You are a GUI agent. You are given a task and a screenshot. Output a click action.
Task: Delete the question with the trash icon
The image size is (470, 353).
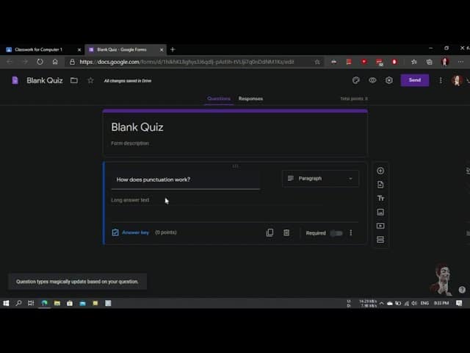coord(286,233)
